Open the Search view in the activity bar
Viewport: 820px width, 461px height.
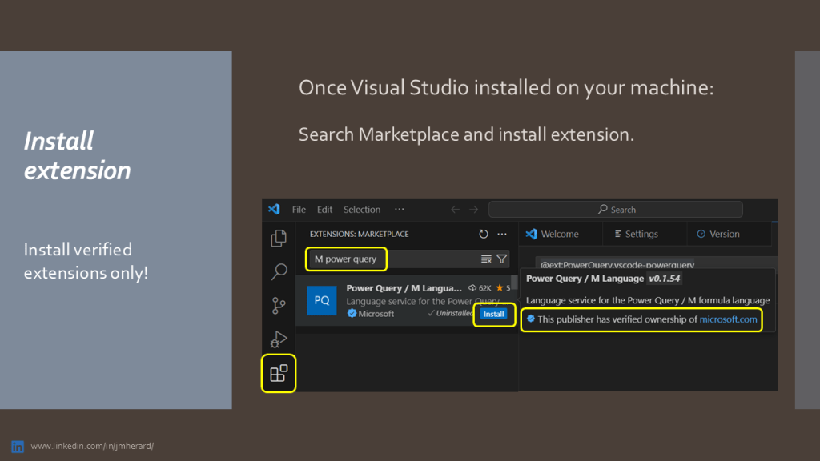point(279,272)
